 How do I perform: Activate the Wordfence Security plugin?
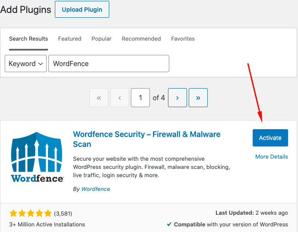pos(270,138)
